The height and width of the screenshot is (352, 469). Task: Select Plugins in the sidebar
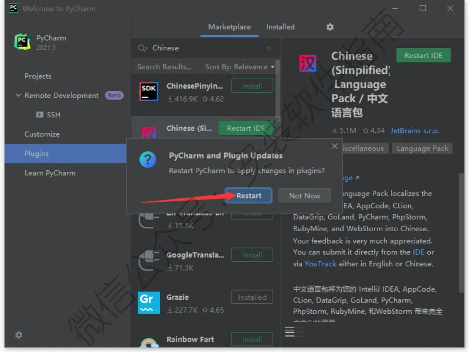click(65, 153)
